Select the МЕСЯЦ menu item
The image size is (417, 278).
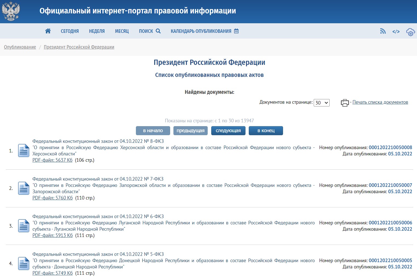pyautogui.click(x=122, y=31)
